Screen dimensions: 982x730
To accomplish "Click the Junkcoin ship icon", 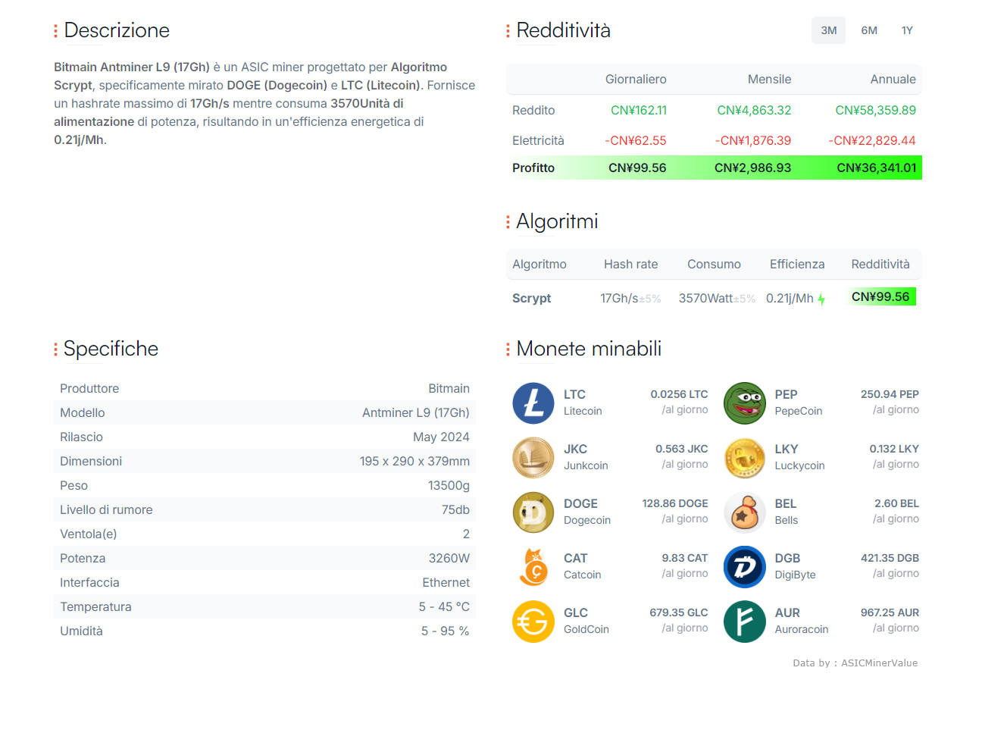I will pos(533,458).
